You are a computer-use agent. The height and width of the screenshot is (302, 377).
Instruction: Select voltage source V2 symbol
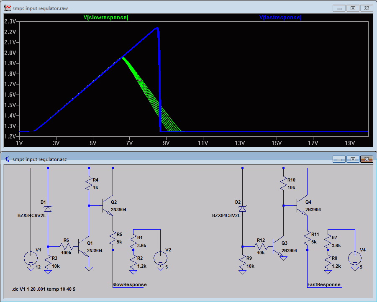160,258
